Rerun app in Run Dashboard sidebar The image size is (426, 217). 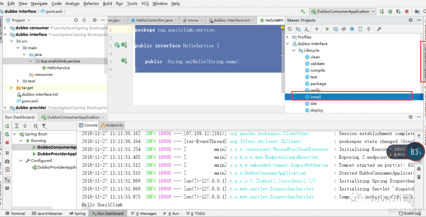click(7, 126)
